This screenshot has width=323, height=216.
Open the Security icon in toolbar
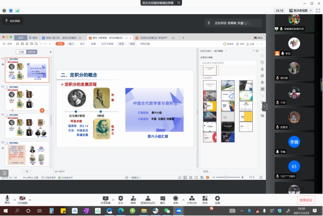coord(121,198)
